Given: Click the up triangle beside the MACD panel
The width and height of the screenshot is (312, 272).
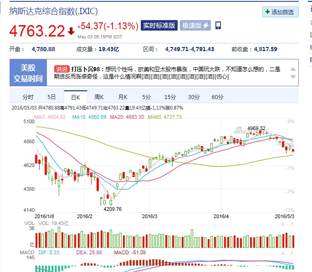Looking at the screenshot, I should 283,253.
